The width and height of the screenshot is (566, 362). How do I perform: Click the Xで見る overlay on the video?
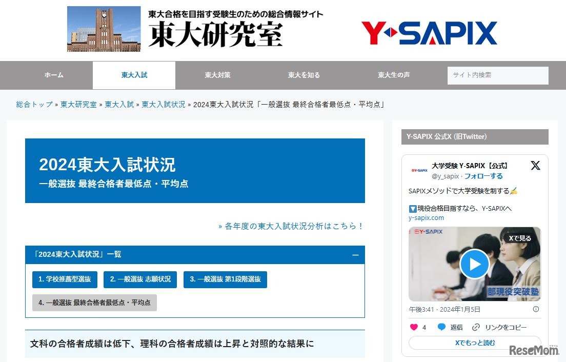pos(520,238)
